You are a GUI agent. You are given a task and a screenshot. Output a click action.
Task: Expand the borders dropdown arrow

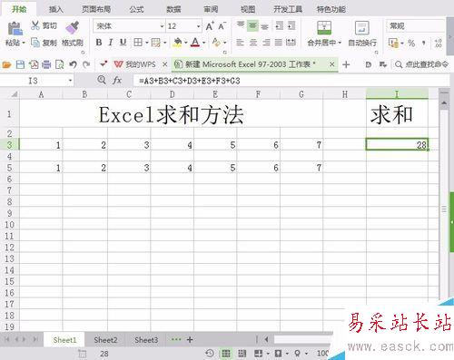tap(146, 43)
